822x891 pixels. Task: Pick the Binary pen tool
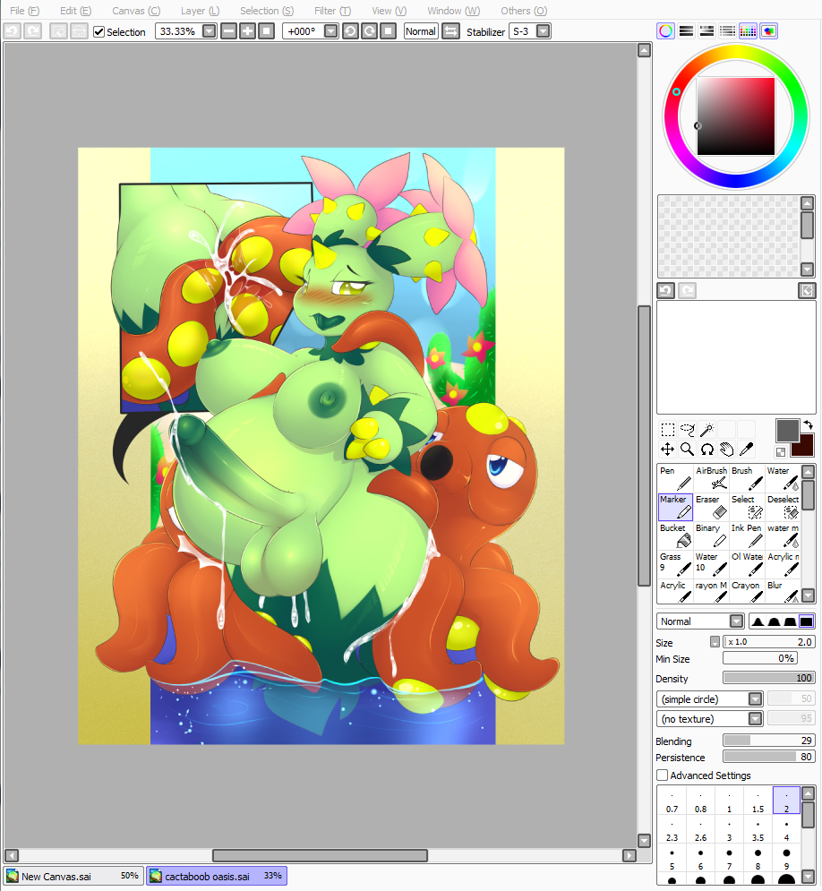click(711, 535)
